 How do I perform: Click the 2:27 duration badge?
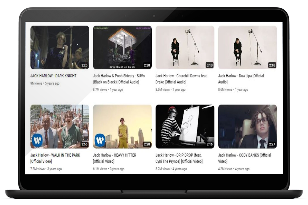pyautogui.click(x=272, y=144)
